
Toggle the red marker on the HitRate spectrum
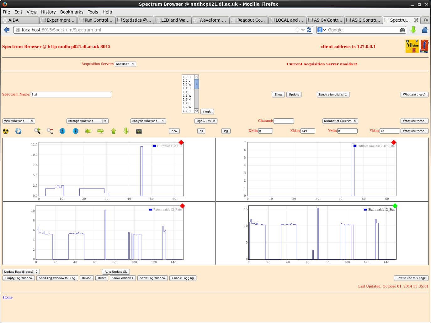click(394, 142)
